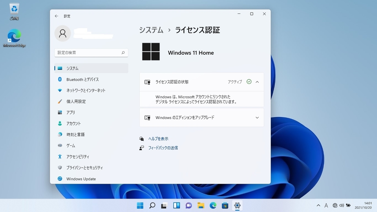This screenshot has width=377, height=212.
Task: Open ヘルプを表示 link
Action: pyautogui.click(x=158, y=139)
